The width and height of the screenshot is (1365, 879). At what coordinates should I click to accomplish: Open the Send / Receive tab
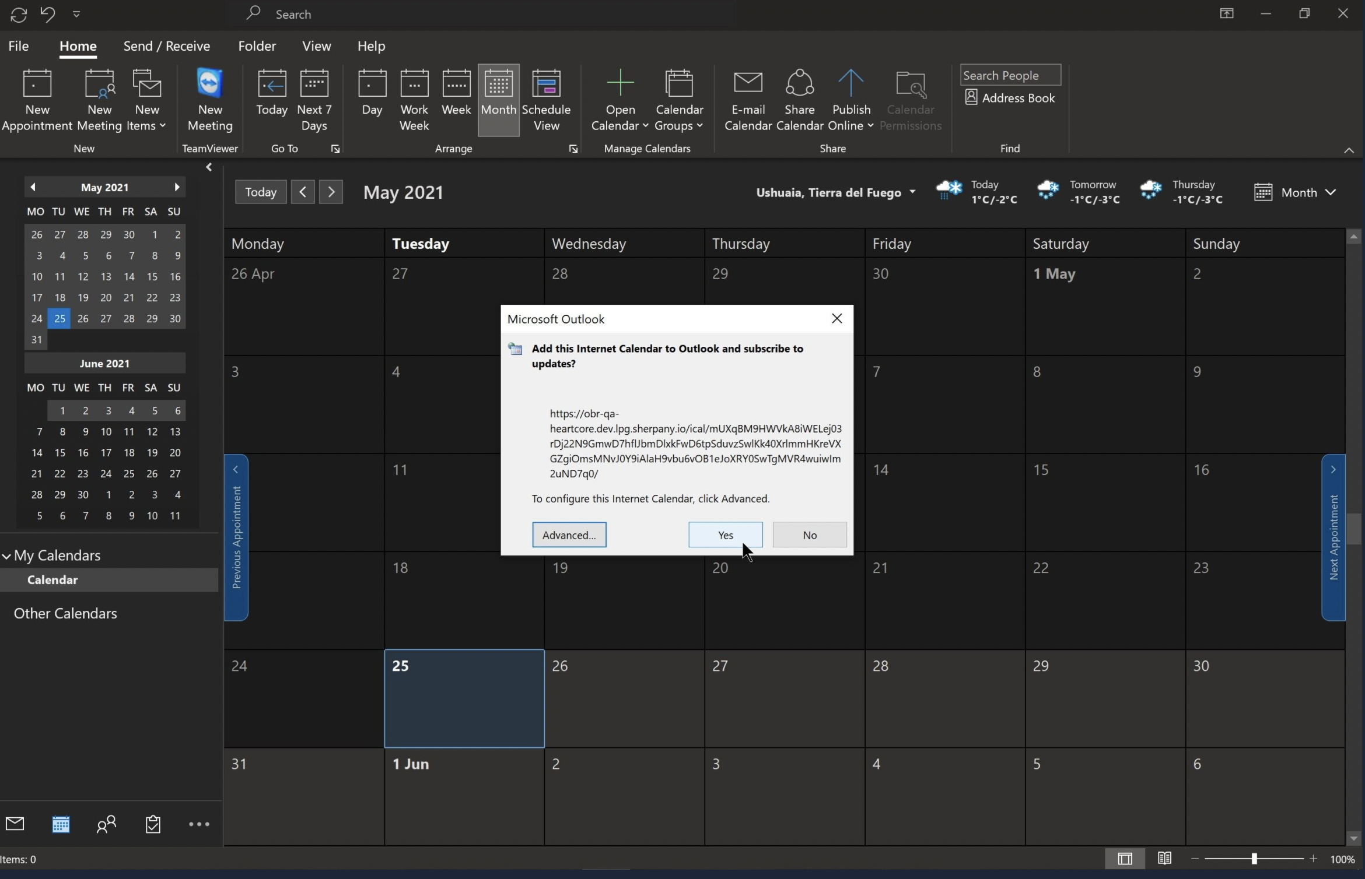(x=166, y=46)
